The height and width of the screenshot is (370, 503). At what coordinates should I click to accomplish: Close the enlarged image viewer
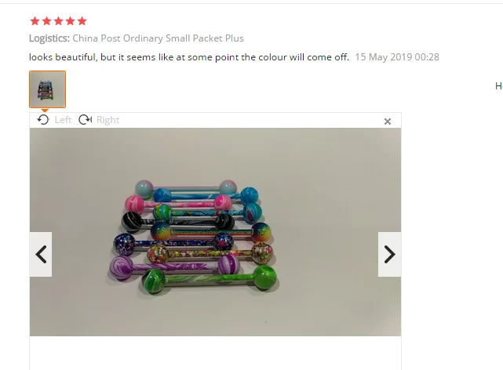tap(388, 122)
